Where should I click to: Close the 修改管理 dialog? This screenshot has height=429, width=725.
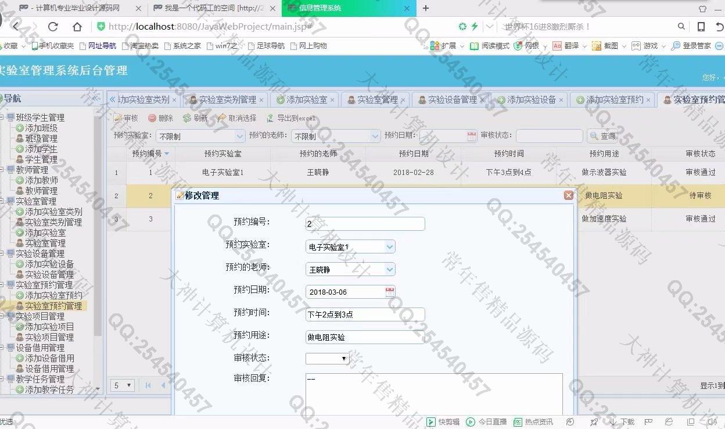pos(569,195)
